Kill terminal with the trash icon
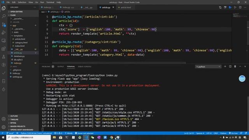 [235, 66]
